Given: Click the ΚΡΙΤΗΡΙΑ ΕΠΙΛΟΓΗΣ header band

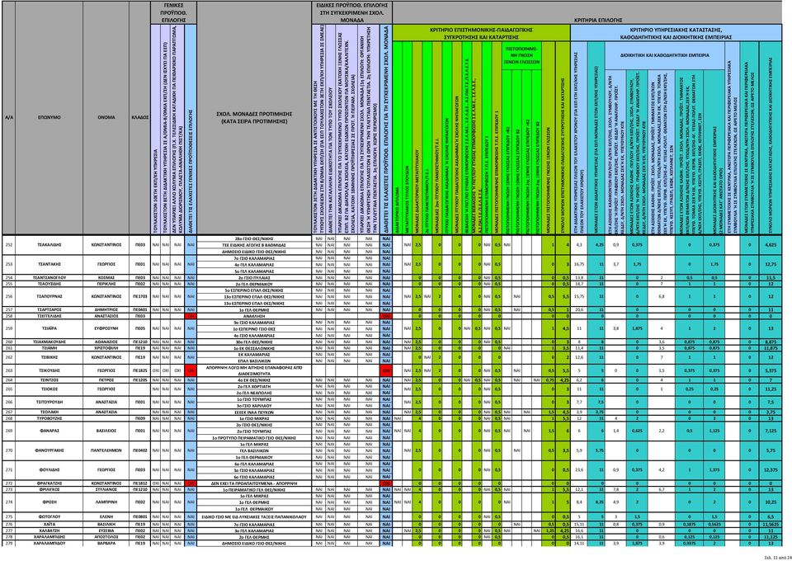Looking at the screenshot, I should (597, 20).
